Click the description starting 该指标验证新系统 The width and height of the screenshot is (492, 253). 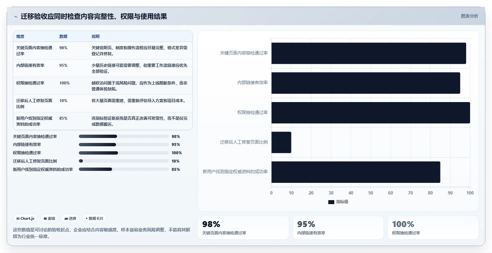(140, 121)
